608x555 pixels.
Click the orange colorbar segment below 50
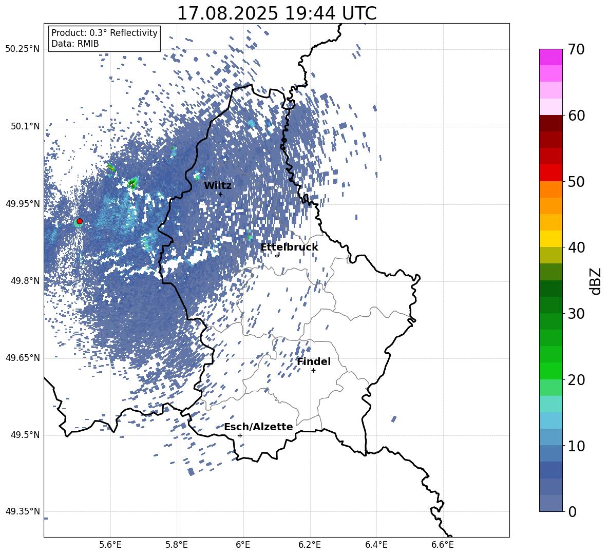click(551, 189)
